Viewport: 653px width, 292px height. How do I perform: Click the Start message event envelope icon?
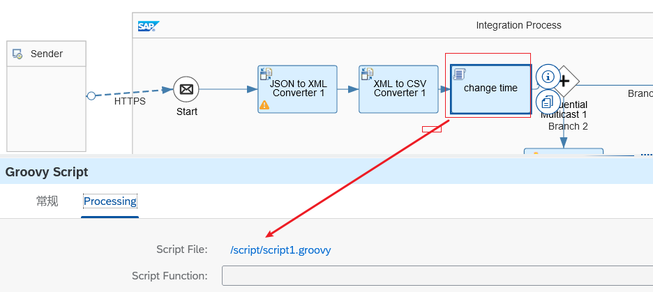pyautogui.click(x=186, y=89)
